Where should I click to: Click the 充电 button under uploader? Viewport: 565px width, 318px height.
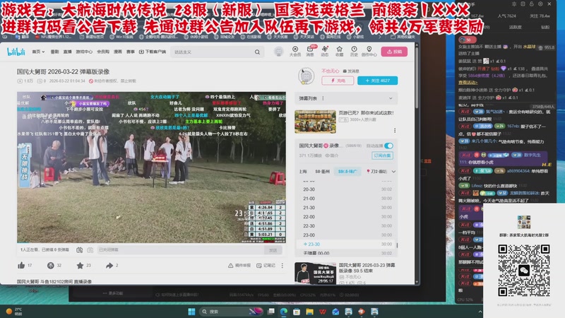point(338,81)
